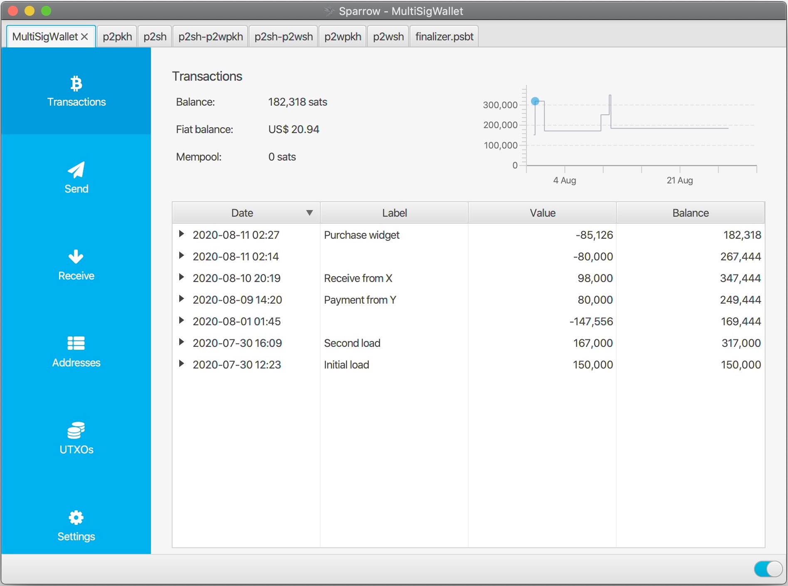Screen dimensions: 788x586
Task: Expand the 2020-07-30 16:09 transaction row
Action: pyautogui.click(x=181, y=342)
